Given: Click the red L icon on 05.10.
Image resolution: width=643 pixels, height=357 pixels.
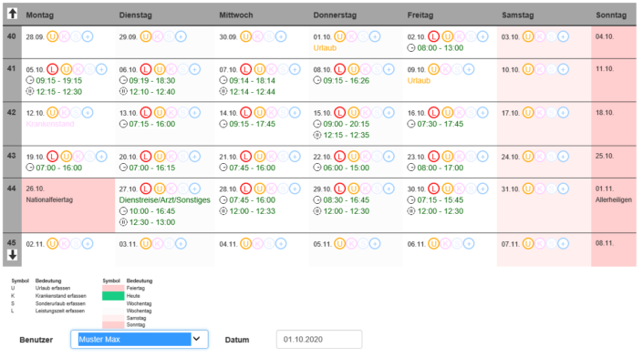Looking at the screenshot, I should tap(52, 69).
